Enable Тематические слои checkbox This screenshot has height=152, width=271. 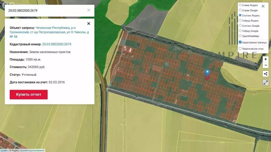(240, 49)
